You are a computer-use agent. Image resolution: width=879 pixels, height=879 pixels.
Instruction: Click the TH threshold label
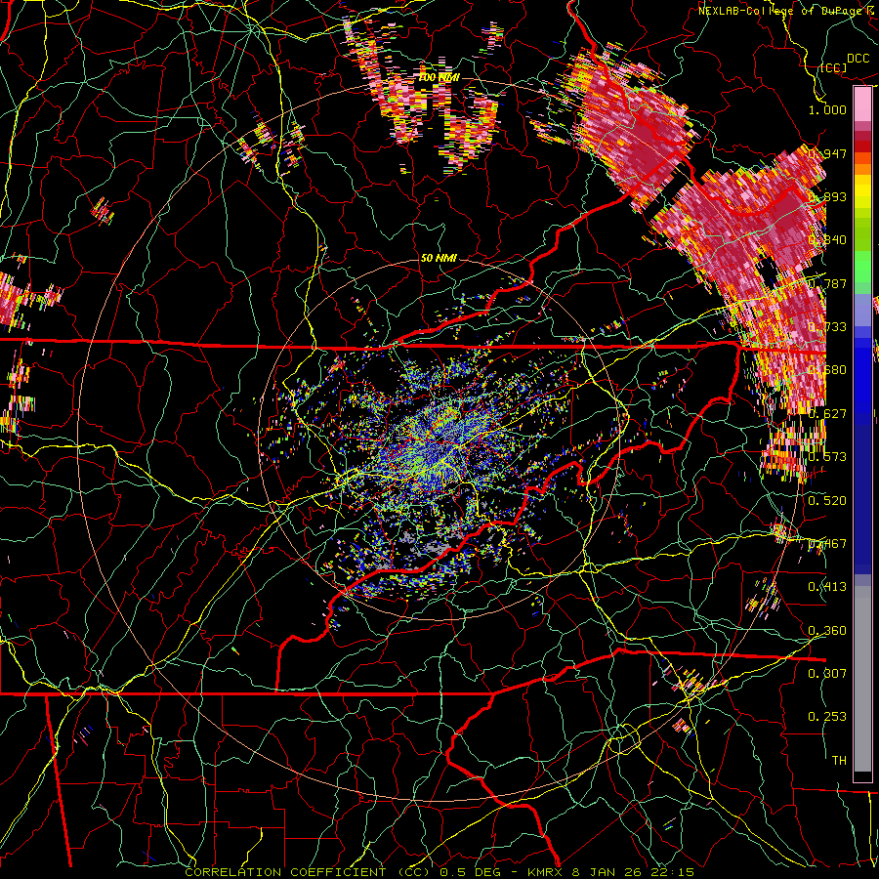click(x=839, y=761)
